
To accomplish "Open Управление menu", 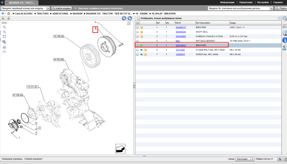I will coord(246,2).
